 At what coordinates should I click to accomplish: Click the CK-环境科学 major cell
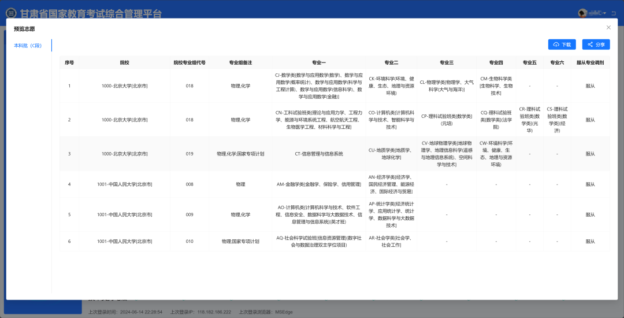[x=391, y=86]
